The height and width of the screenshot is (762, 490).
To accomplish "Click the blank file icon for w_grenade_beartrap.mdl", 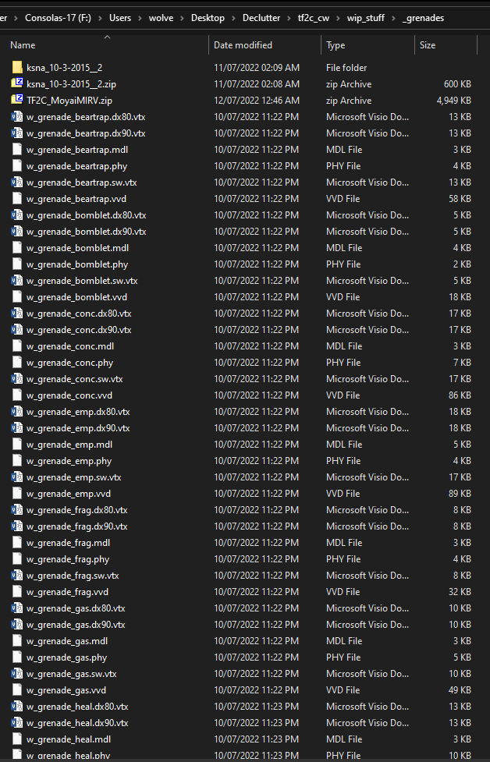I will pyautogui.click(x=17, y=149).
